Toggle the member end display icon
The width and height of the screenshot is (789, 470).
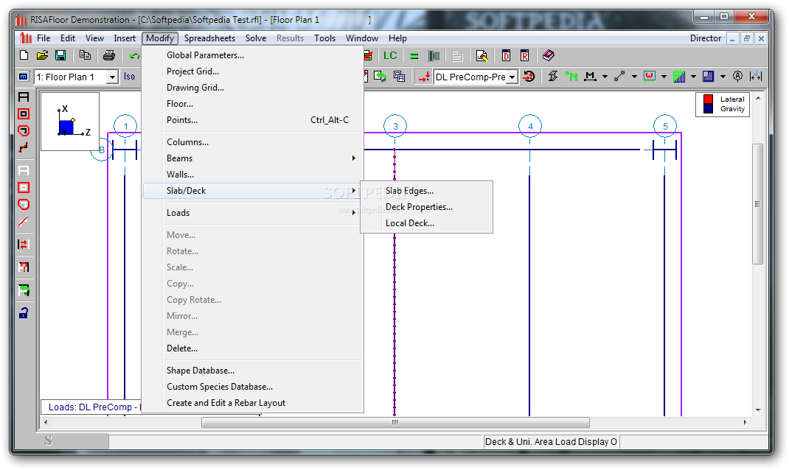pos(619,77)
